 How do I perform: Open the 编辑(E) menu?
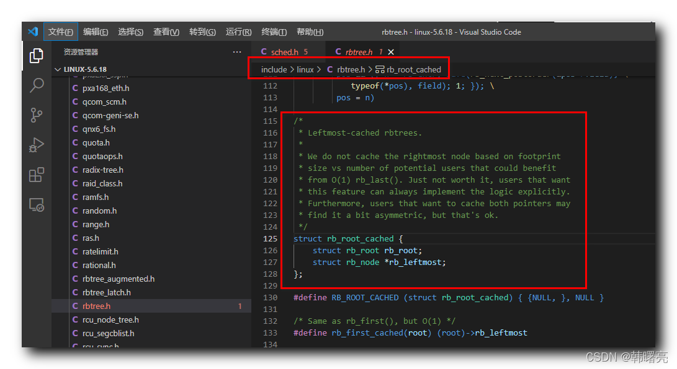tap(96, 32)
